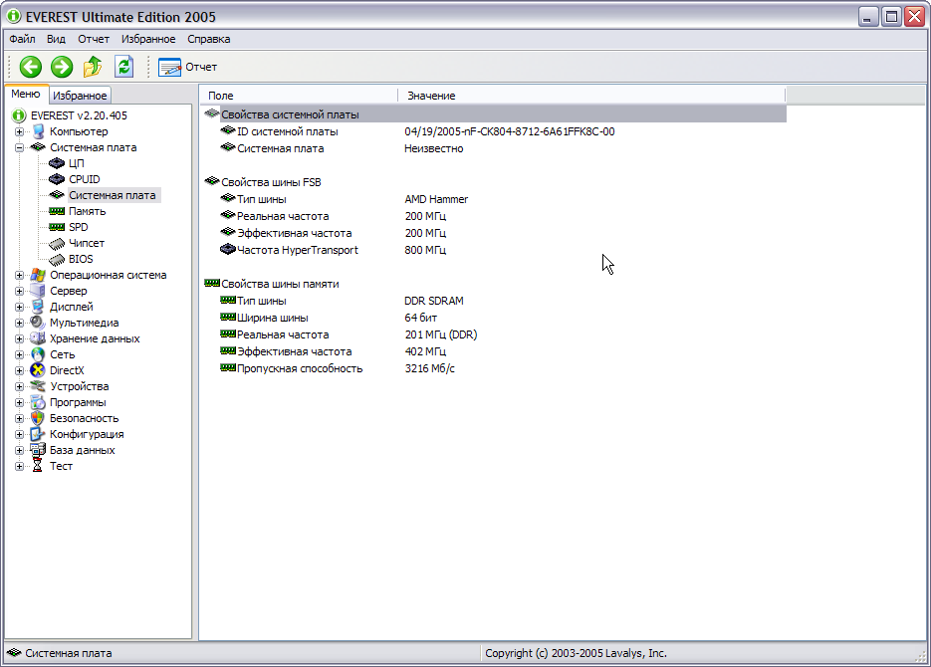931x667 pixels.
Task: Click the Мультимедиа speaker icon
Action: [38, 323]
